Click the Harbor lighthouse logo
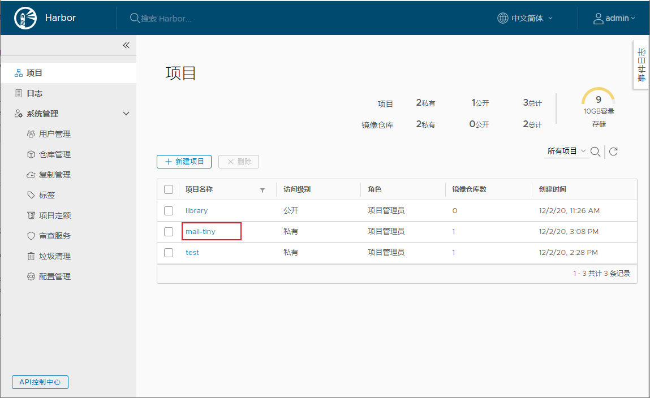The image size is (650, 398). click(x=25, y=18)
